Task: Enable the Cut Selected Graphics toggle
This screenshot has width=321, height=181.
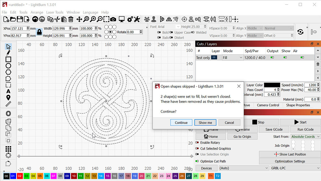Action: 197,149
